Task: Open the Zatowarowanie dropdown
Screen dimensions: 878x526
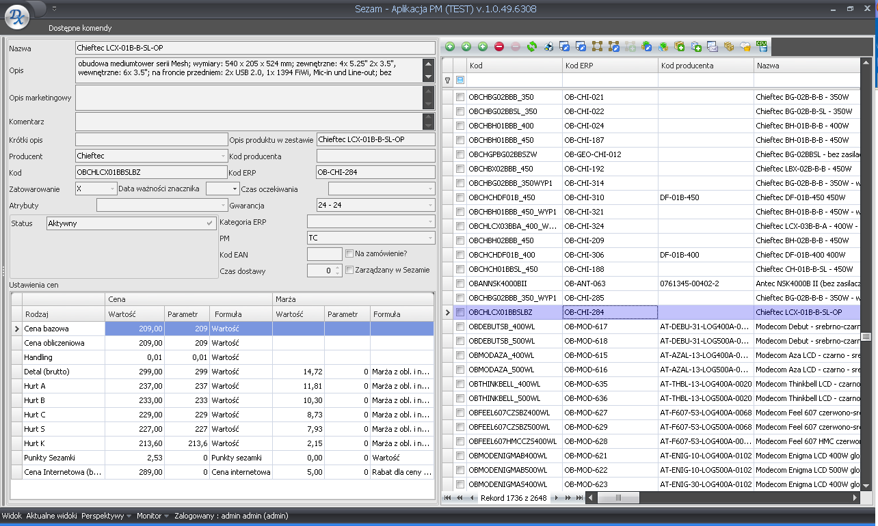Action: coord(112,189)
